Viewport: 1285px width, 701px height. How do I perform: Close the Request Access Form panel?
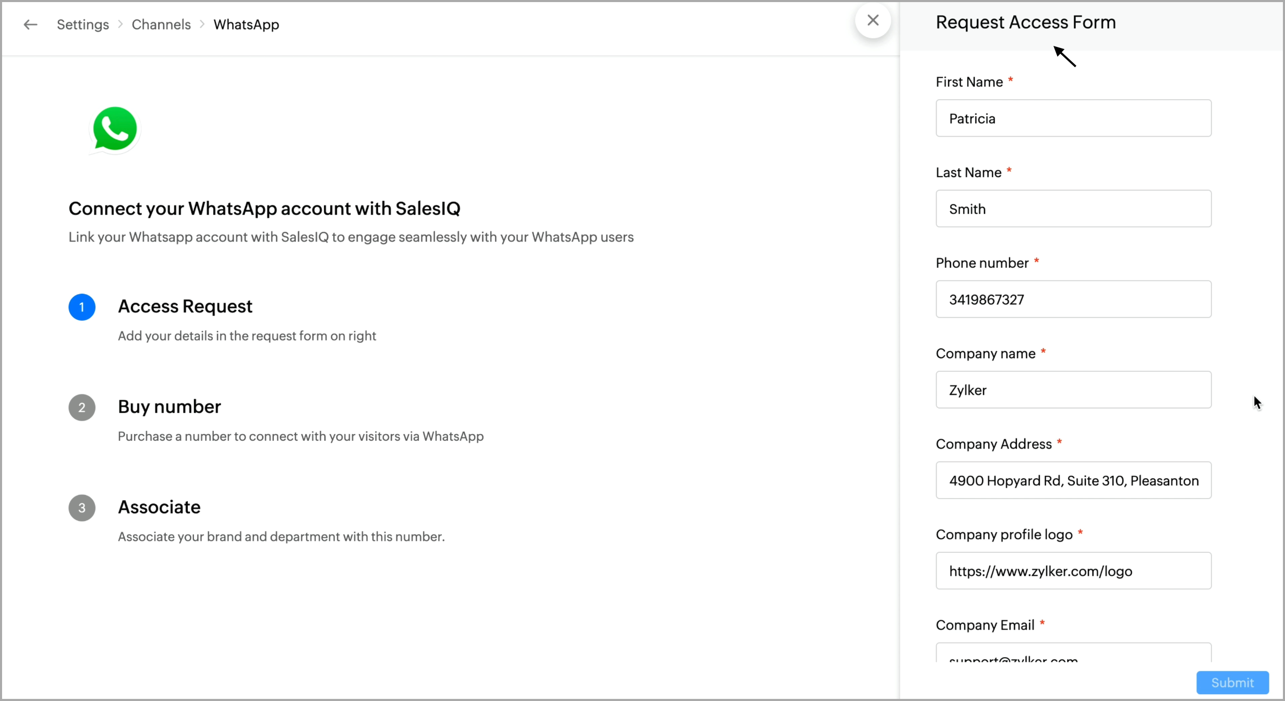872,21
